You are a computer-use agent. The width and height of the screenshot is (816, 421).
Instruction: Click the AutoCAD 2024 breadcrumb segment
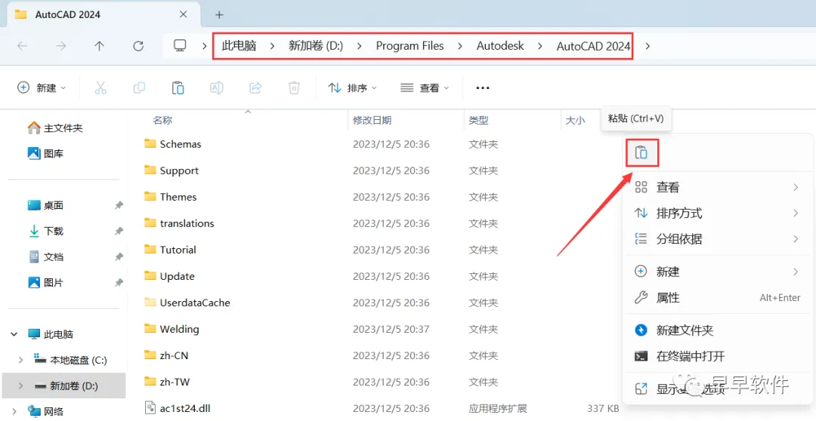pyautogui.click(x=593, y=46)
